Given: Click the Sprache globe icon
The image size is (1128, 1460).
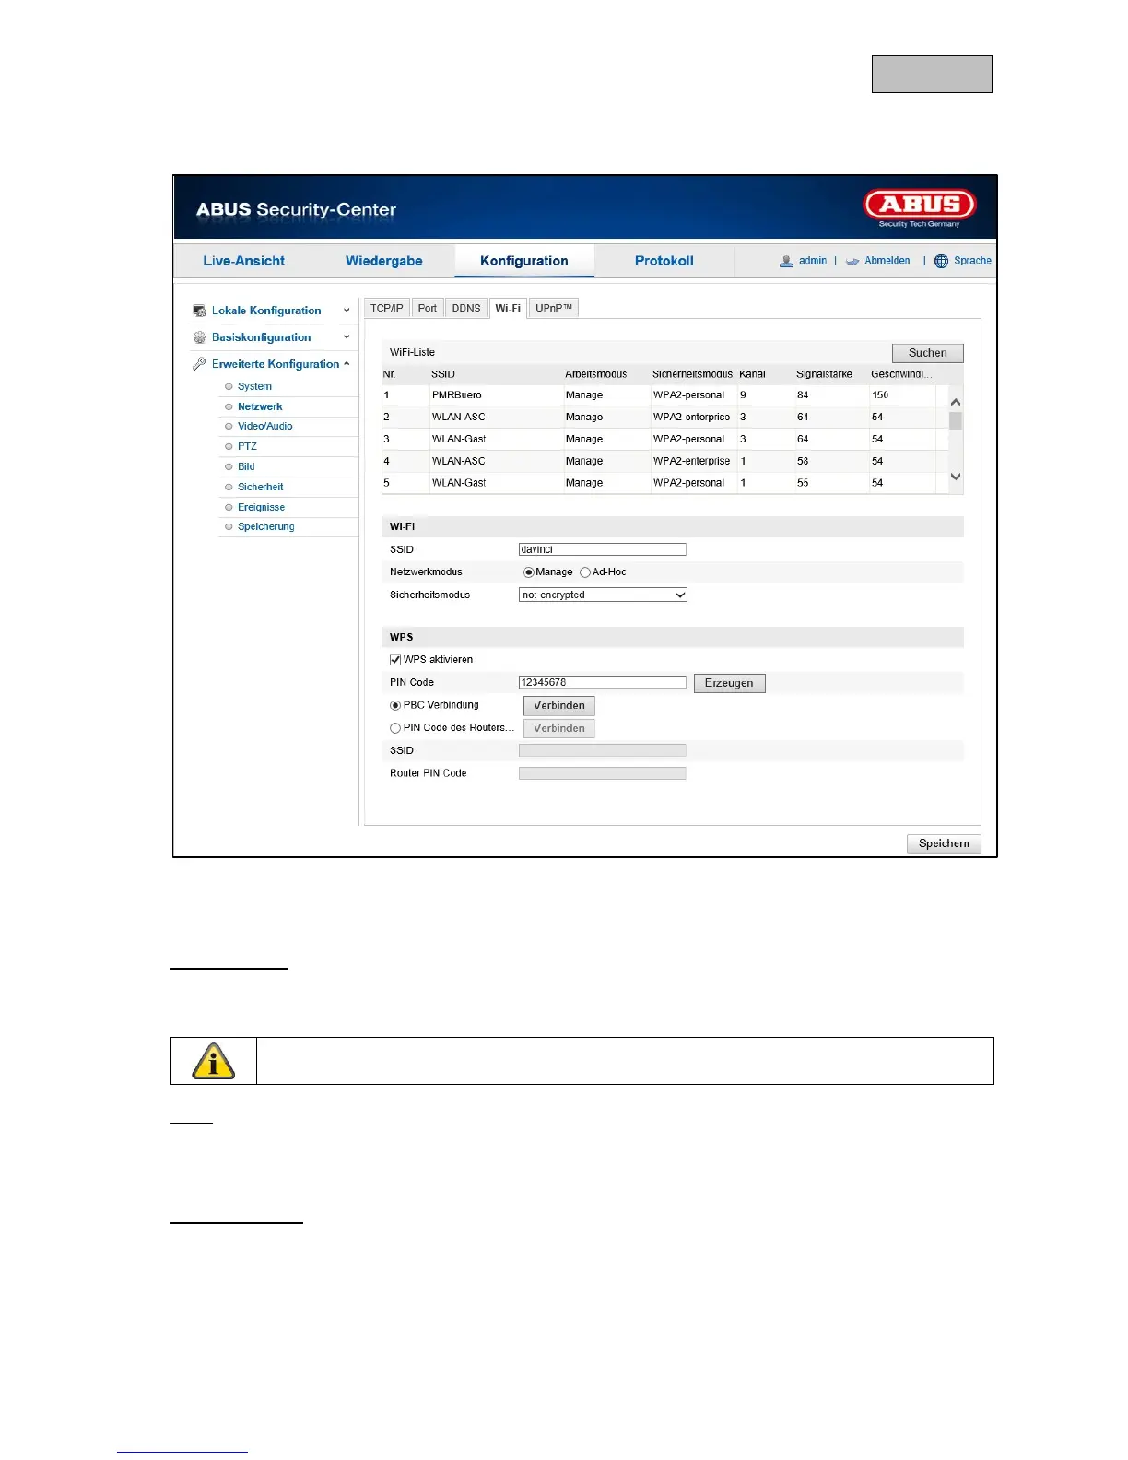Looking at the screenshot, I should (941, 262).
